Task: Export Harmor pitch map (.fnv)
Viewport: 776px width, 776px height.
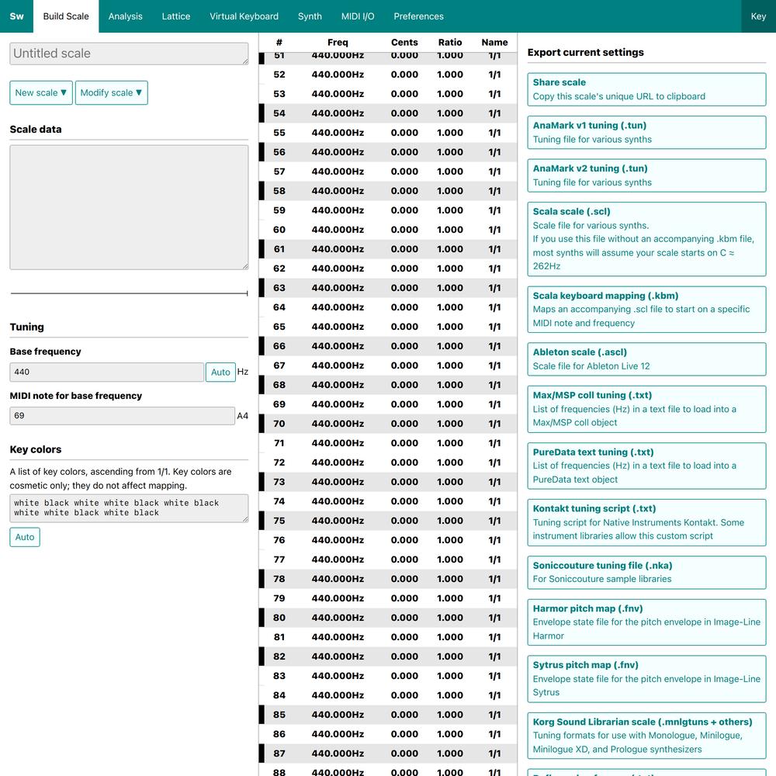Action: [646, 622]
